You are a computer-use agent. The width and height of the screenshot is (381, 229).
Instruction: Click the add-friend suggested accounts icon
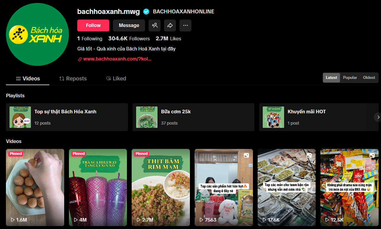click(155, 26)
